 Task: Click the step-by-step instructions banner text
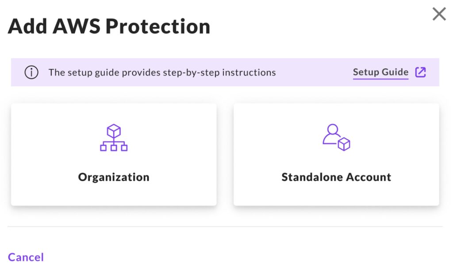(162, 73)
